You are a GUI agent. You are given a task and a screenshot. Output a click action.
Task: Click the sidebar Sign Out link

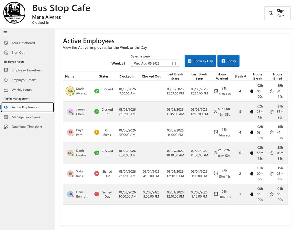click(x=27, y=52)
